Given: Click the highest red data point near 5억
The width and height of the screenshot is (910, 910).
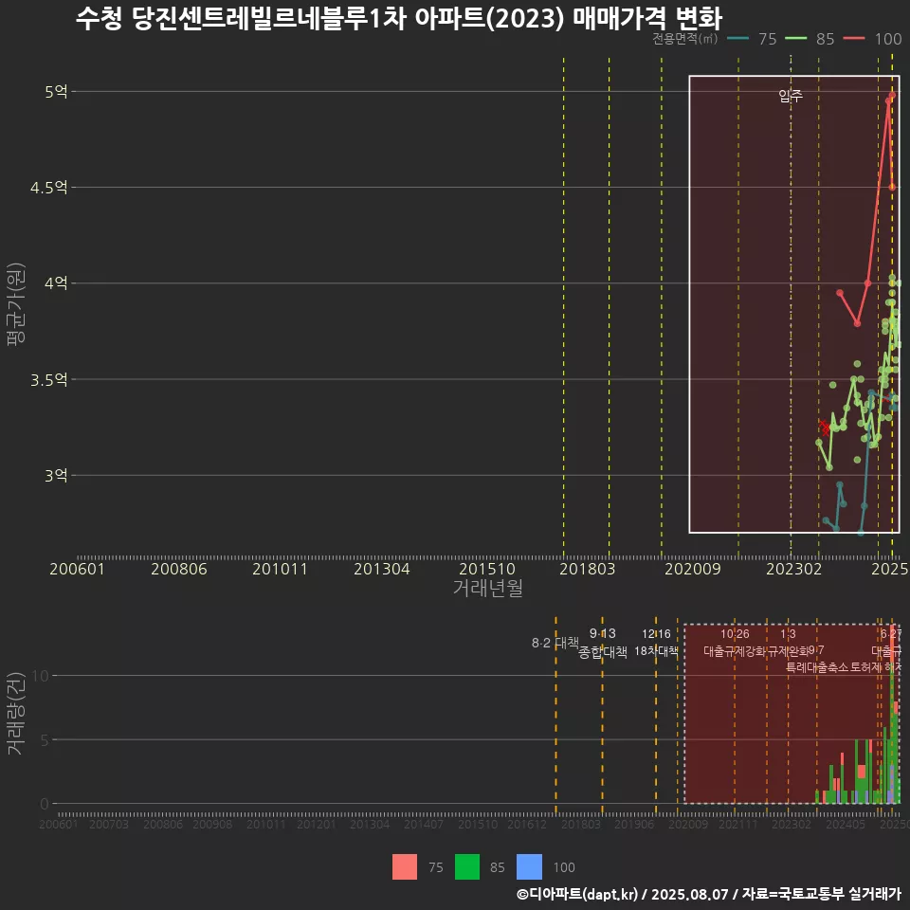Looking at the screenshot, I should click(x=893, y=95).
